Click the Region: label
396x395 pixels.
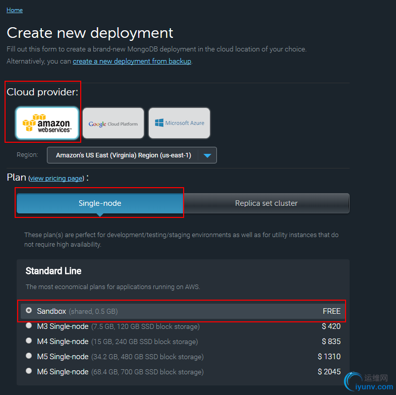pyautogui.click(x=27, y=155)
